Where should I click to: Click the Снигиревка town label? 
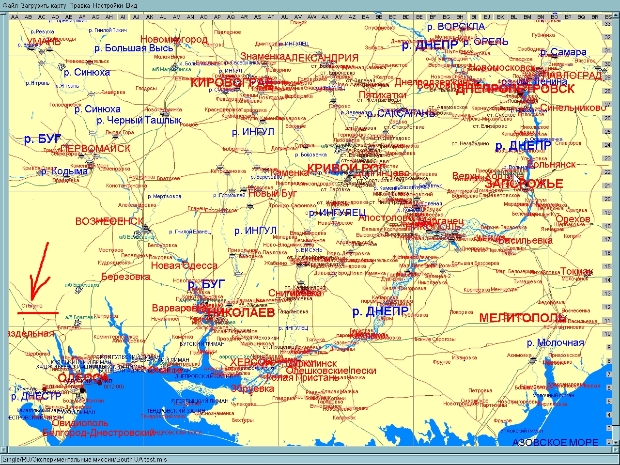(295, 293)
